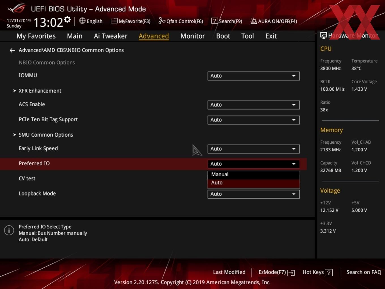Image resolution: width=385 pixels, height=289 pixels.
Task: Select the Preferred IO row label
Action: 34,163
